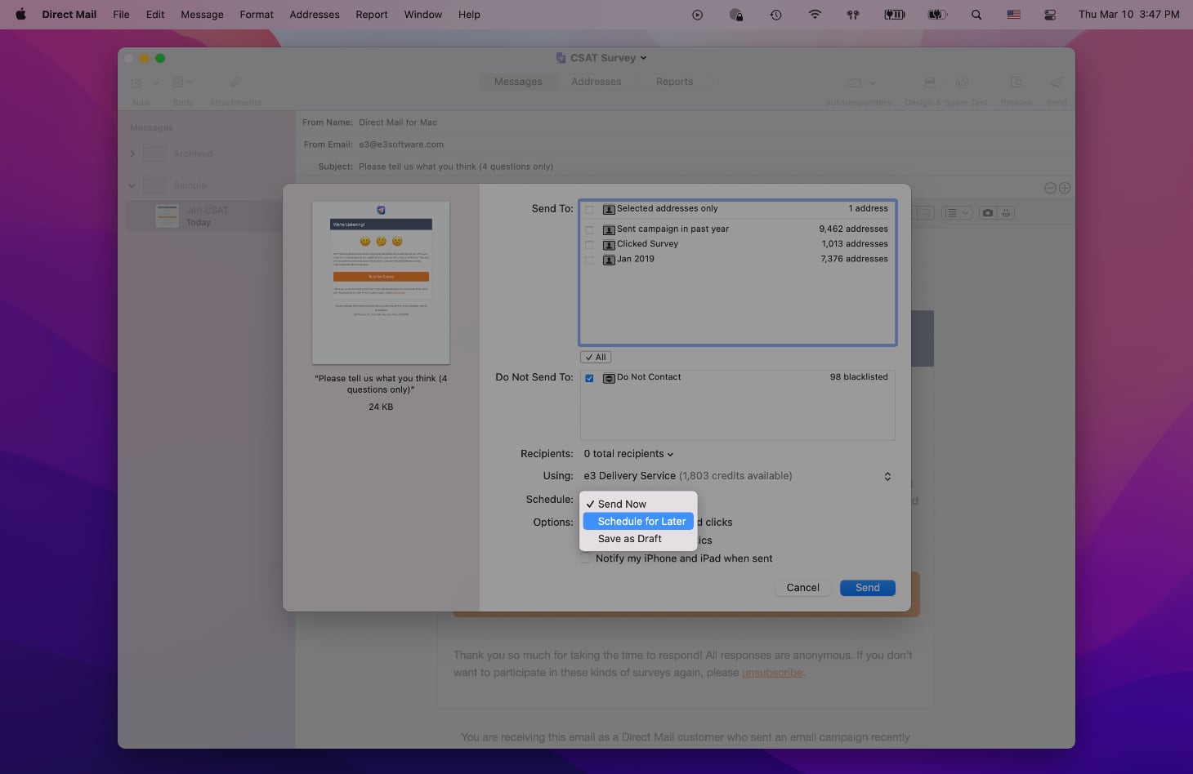Open the e3 Delivery Service popup
The width and height of the screenshot is (1193, 774).
click(x=738, y=476)
